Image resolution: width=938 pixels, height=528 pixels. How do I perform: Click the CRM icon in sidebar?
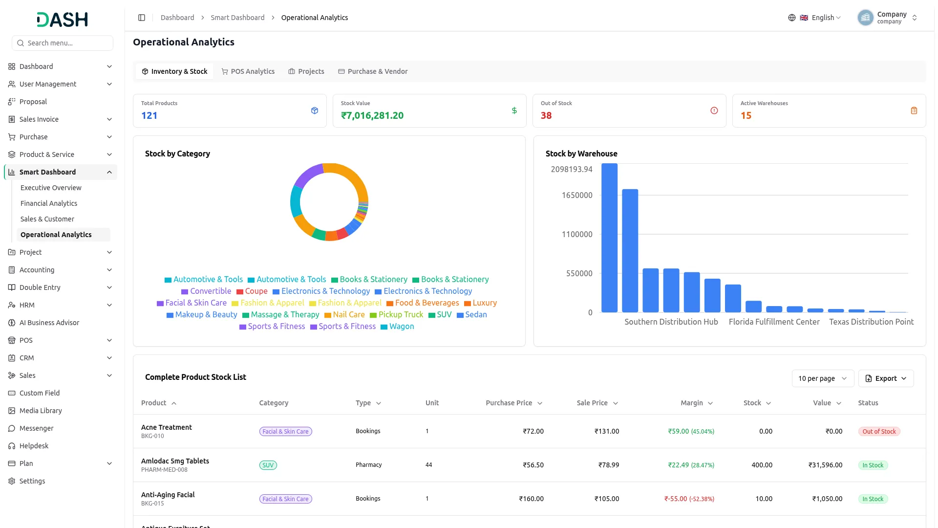point(12,358)
